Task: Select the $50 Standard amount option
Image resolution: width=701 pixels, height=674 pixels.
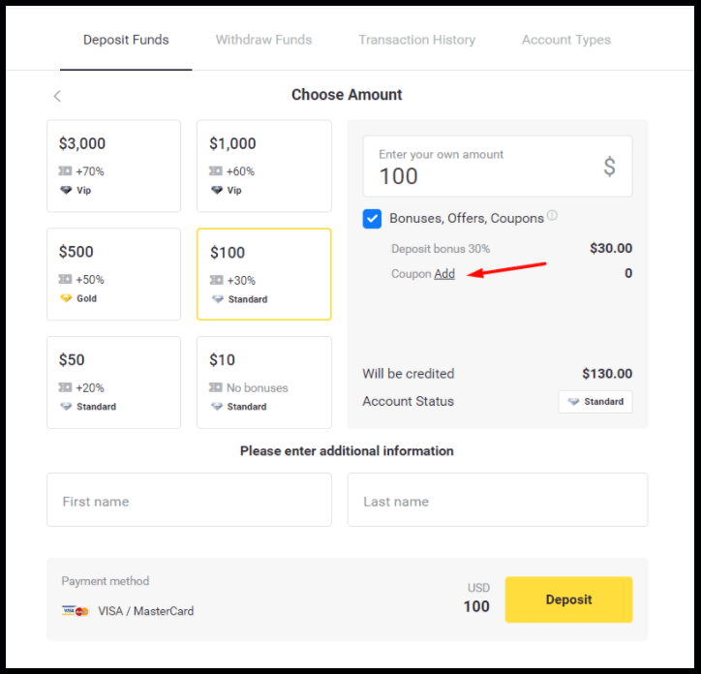Action: pos(113,382)
